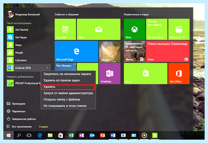Choose 'Запуск от имени администратора'
The image size is (208, 143).
[x=68, y=93]
